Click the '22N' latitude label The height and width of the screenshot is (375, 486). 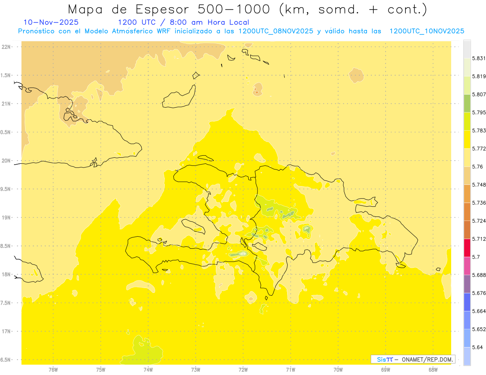[x=6, y=47]
